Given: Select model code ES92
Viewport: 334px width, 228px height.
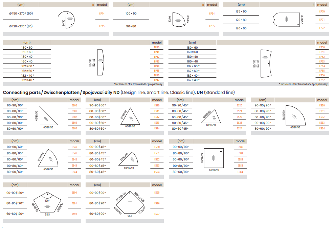Looking at the screenshot, I should [x=74, y=214].
